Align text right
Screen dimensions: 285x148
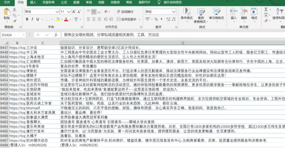pyautogui.click(x=99, y=19)
